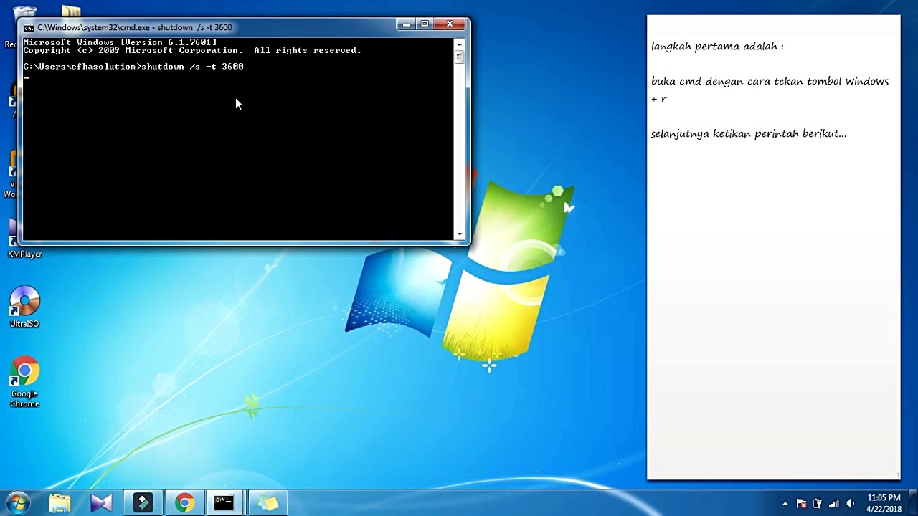Click the cmd vertical scrollbar thumb
The height and width of the screenshot is (516, 918).
point(460,57)
